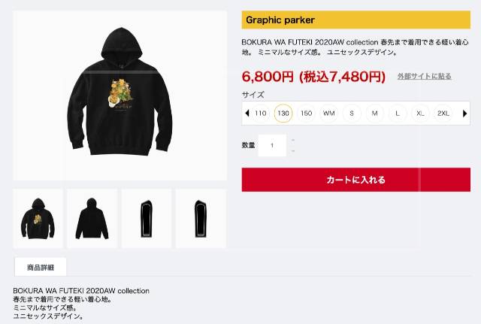Choose size L

pos(398,114)
